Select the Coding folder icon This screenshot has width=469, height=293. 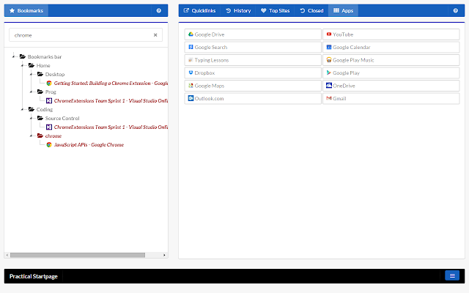31,109
